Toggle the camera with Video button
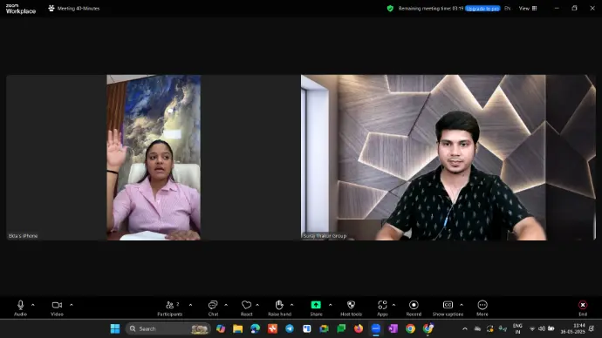Screen dimensions: 602x338 tap(57, 308)
